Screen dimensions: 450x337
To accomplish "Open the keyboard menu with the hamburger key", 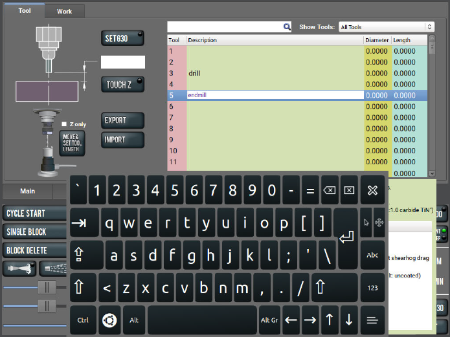I will pyautogui.click(x=372, y=320).
